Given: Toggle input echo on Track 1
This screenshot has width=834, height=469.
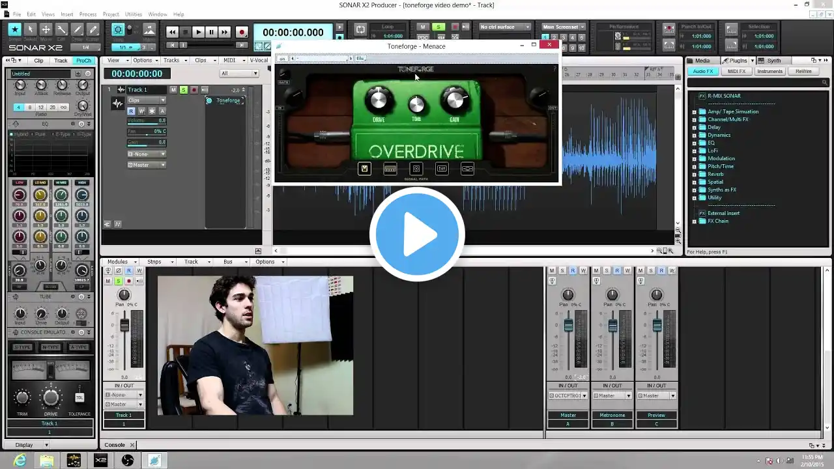Looking at the screenshot, I should tap(205, 90).
